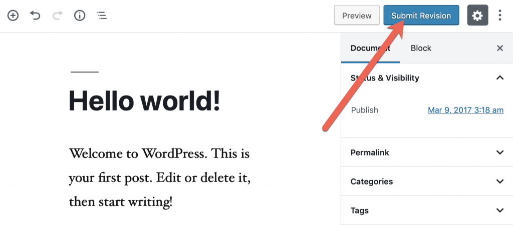The image size is (513, 225).
Task: Collapse the Status & Visibility section
Action: 427,77
